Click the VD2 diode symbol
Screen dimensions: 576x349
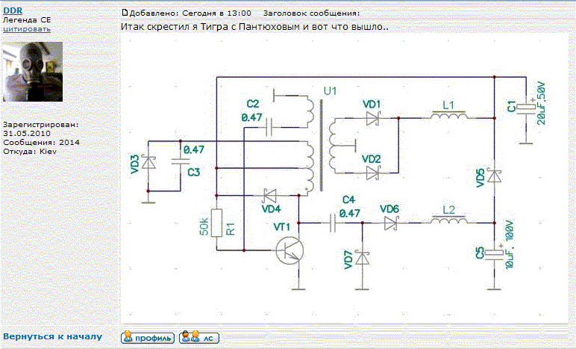[x=372, y=173]
